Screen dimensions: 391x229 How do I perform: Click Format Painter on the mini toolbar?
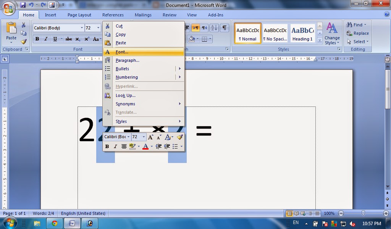click(x=180, y=137)
